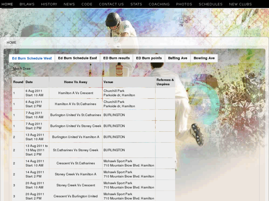This screenshot has height=201, width=269.
Task: Select NEWS in the top navigation
Action: (69, 4)
